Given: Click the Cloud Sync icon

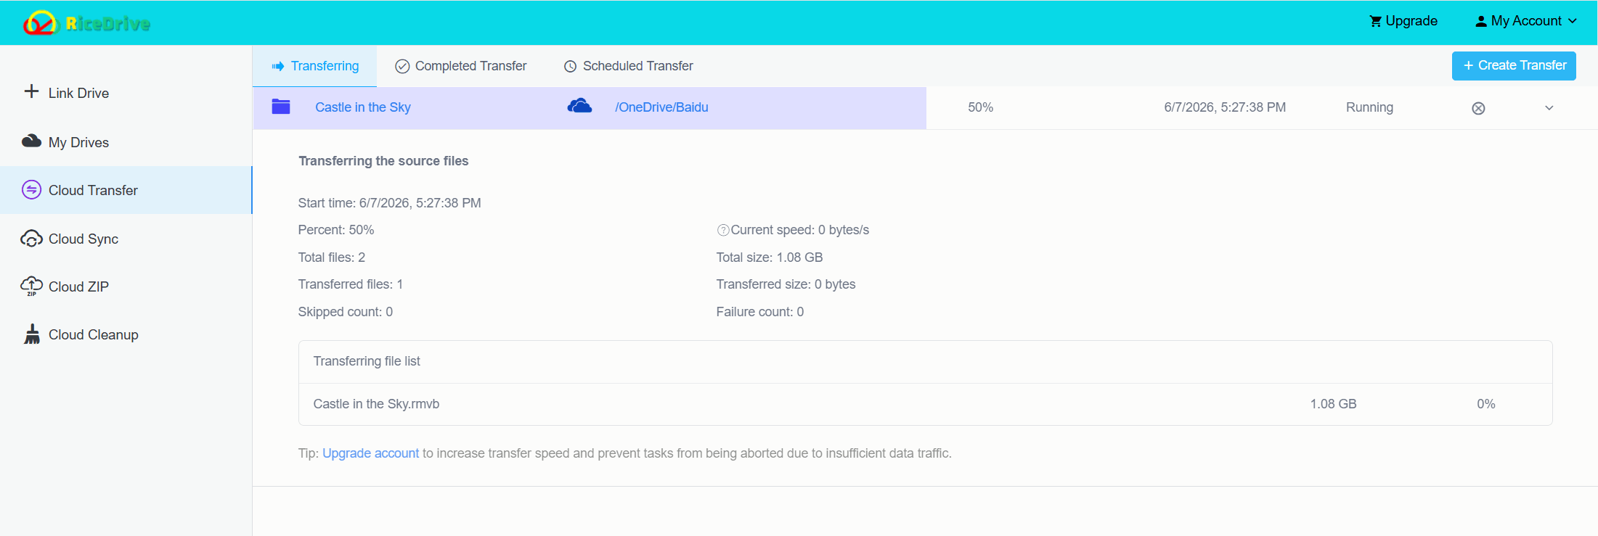Looking at the screenshot, I should click(31, 239).
